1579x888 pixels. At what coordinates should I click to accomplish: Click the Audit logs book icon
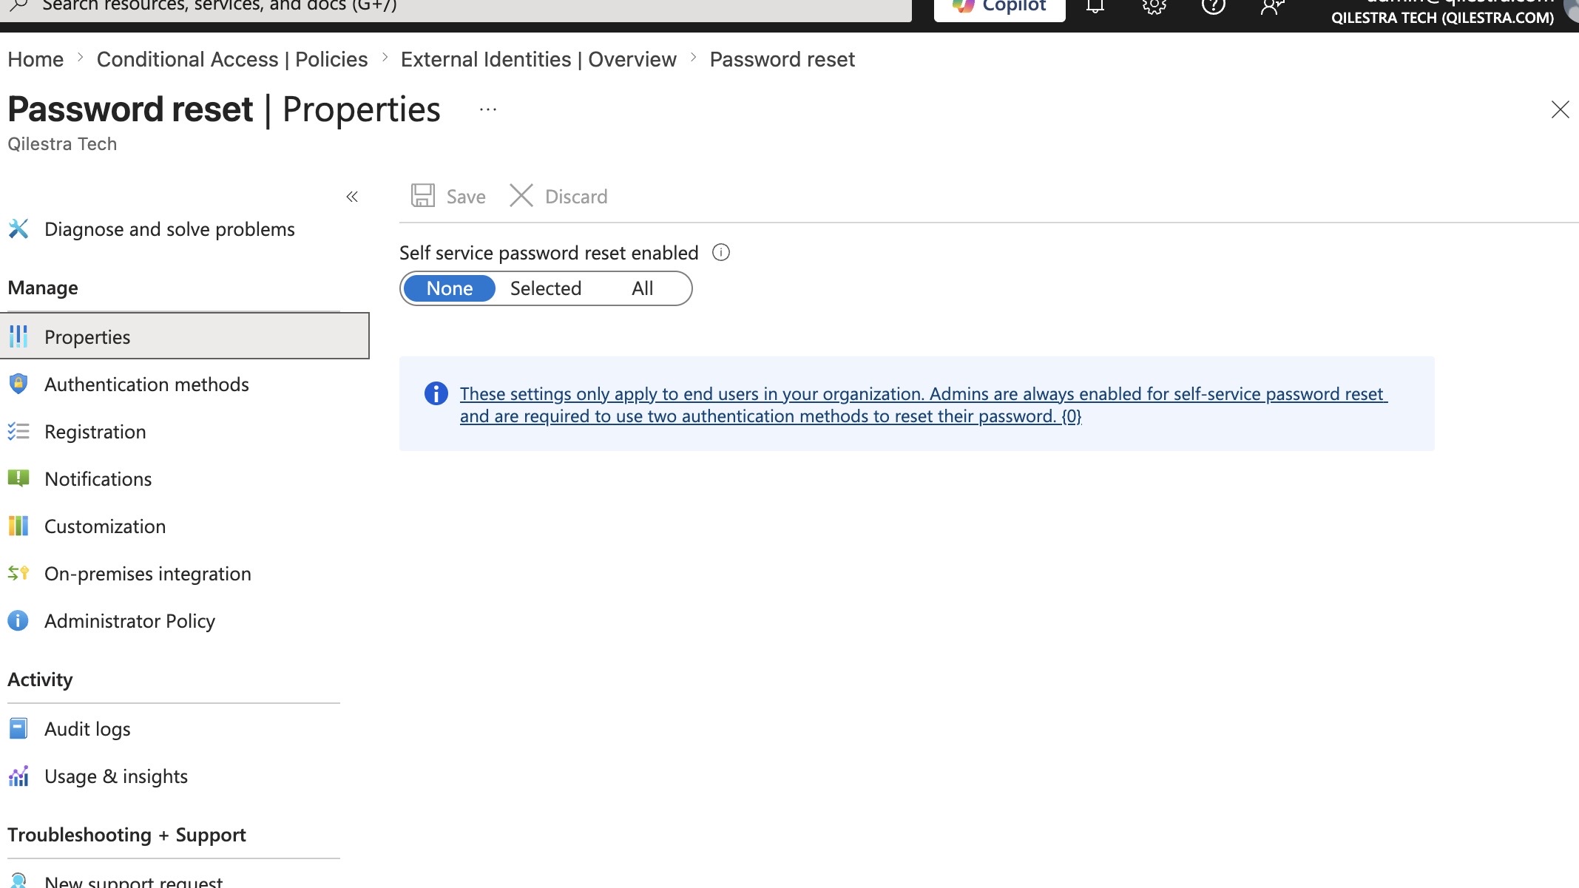(x=18, y=728)
